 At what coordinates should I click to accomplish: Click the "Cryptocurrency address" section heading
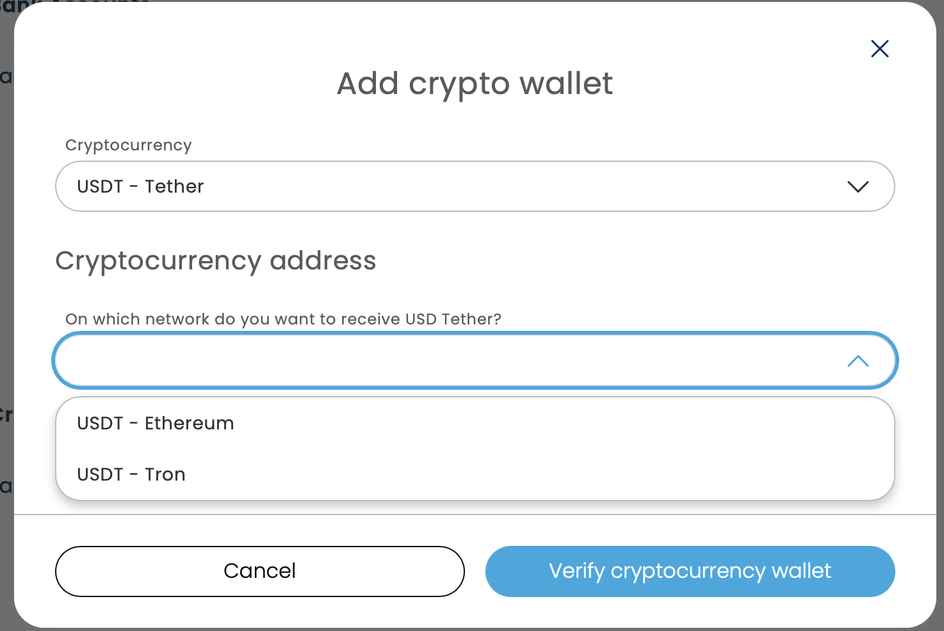pyautogui.click(x=216, y=261)
